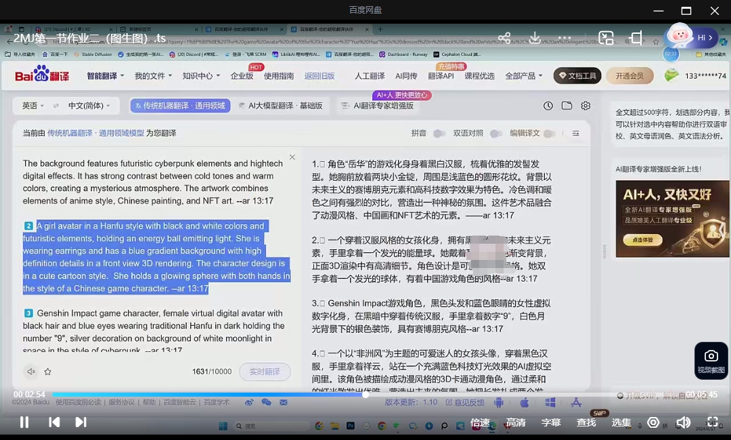Viewport: 731px width, 440px height.
Task: Open the 人工翻译 page
Action: pos(370,76)
